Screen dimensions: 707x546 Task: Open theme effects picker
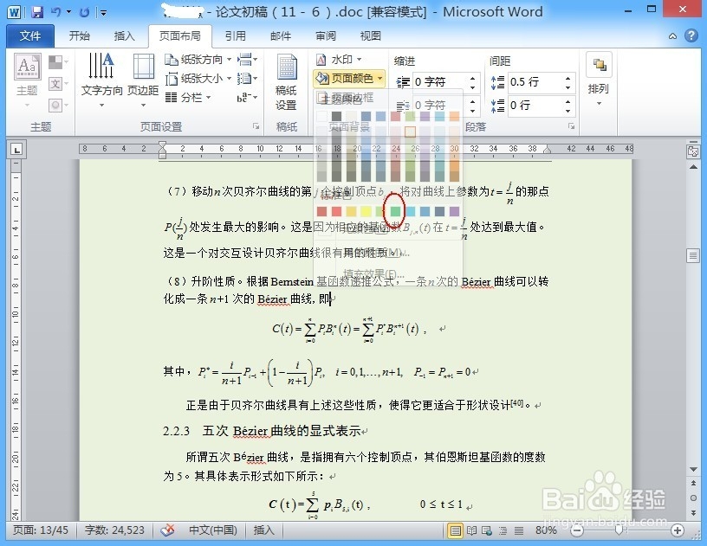[58, 106]
